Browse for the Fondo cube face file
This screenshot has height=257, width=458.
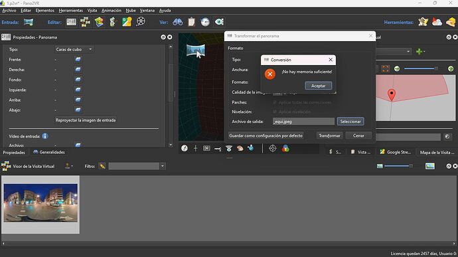(x=78, y=80)
